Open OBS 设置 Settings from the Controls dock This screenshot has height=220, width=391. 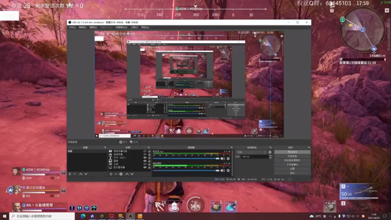pos(292,169)
